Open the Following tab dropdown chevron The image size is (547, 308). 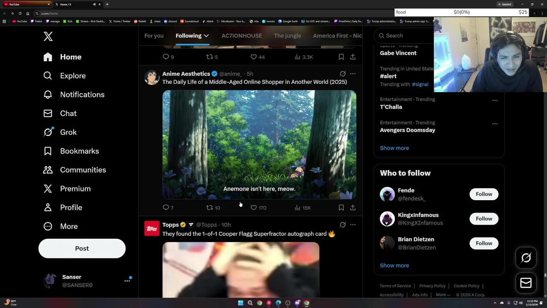click(x=206, y=36)
